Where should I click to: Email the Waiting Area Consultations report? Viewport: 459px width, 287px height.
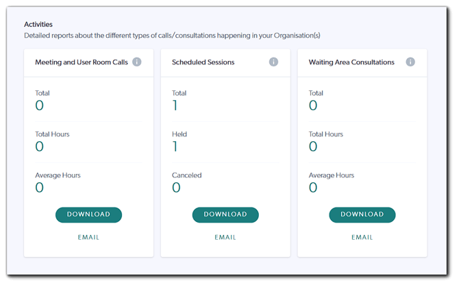tap(362, 237)
